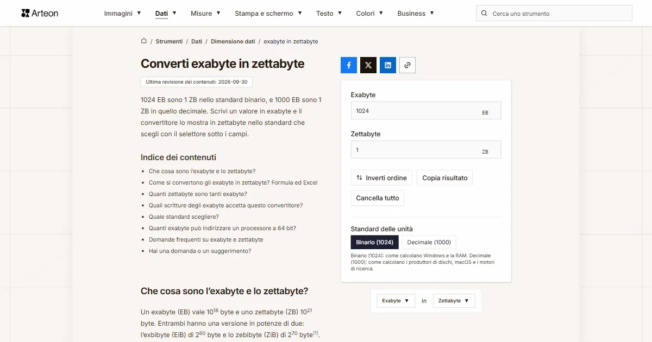This screenshot has width=652, height=342.
Task: Click Copia risultato button
Action: coord(445,178)
